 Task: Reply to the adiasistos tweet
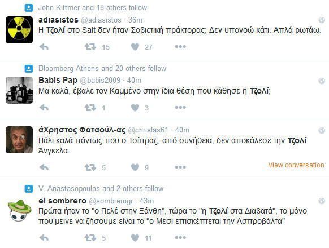pos(44,47)
